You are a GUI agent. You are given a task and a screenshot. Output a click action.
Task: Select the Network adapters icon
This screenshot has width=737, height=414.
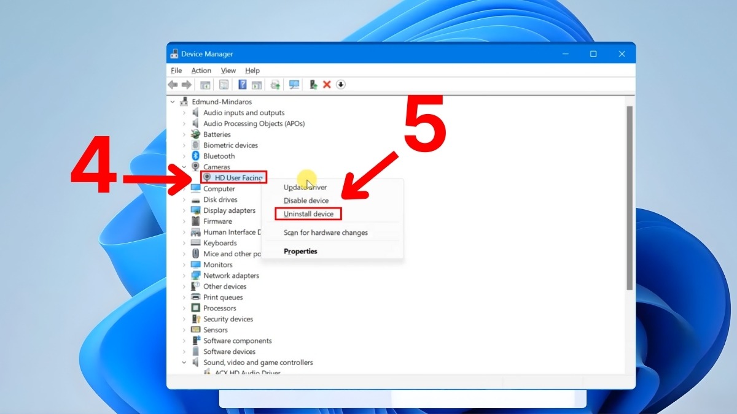pyautogui.click(x=196, y=275)
